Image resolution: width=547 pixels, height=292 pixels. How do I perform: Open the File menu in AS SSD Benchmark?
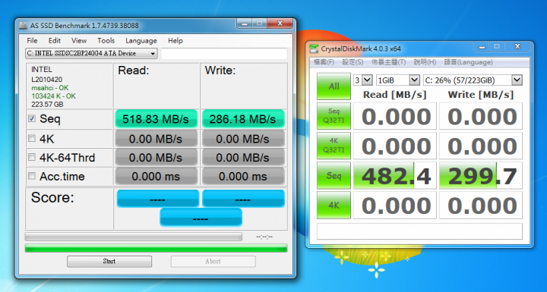[x=32, y=41]
